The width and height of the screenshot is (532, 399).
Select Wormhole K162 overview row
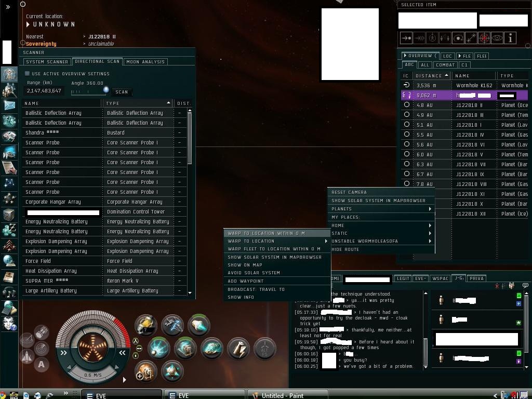point(464,85)
